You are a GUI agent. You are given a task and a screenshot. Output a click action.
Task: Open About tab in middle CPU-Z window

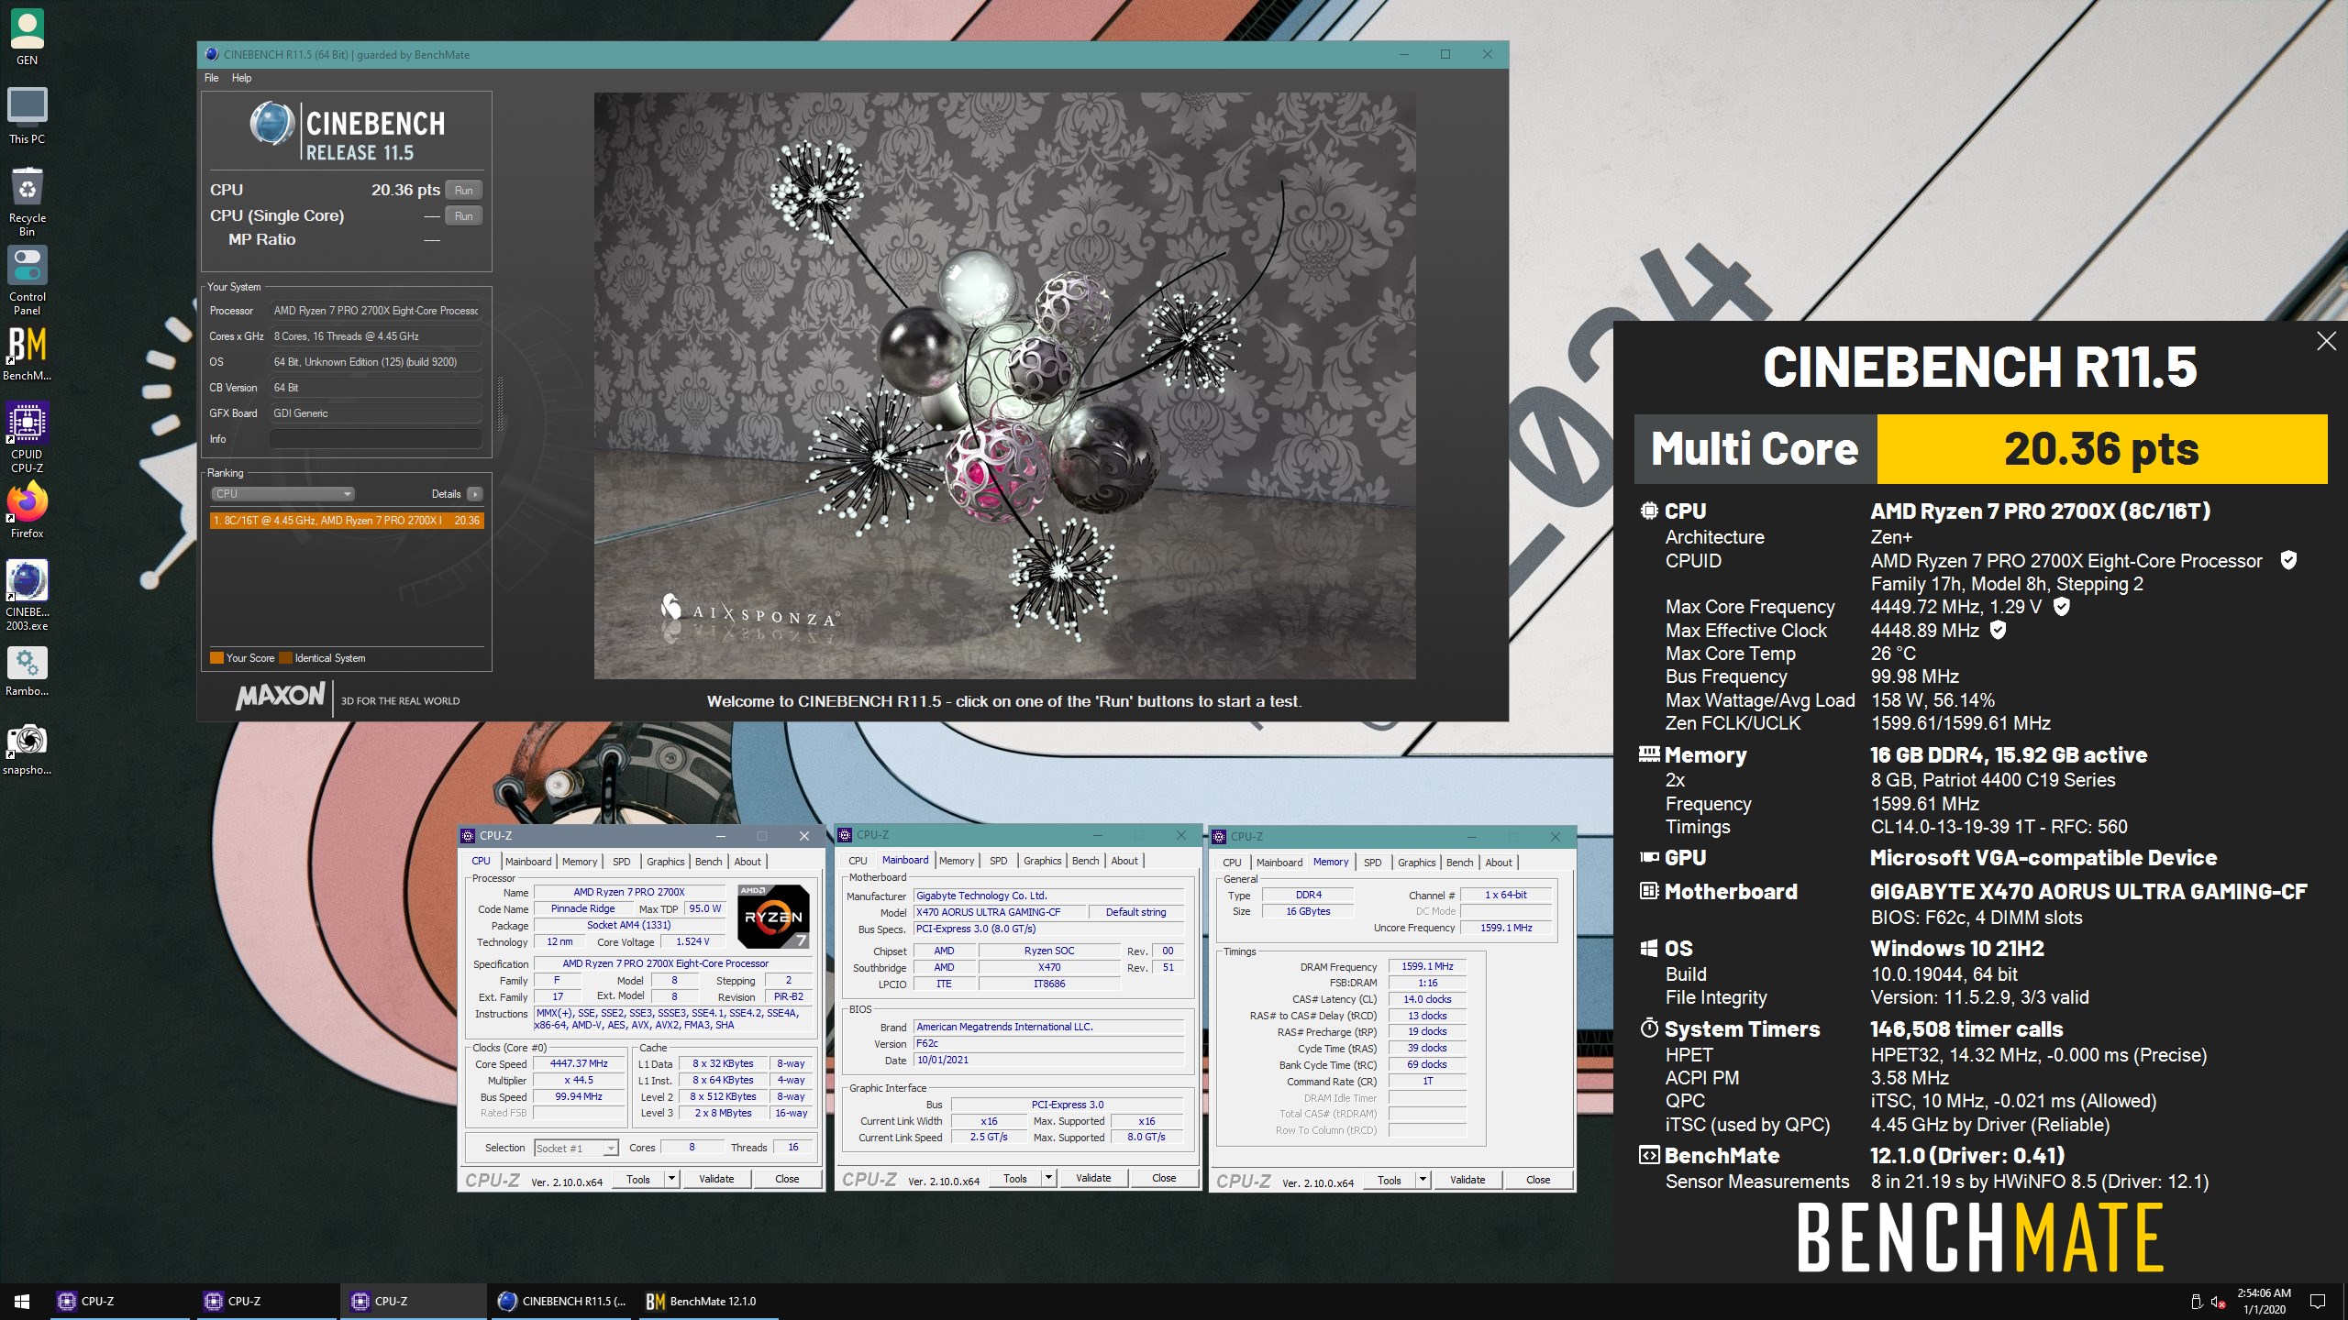pyautogui.click(x=1124, y=860)
